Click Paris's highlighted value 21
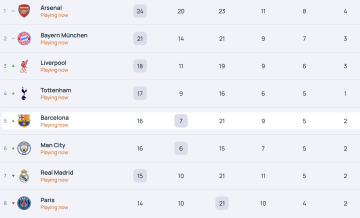Screen dimensions: 360x218 (x=222, y=203)
